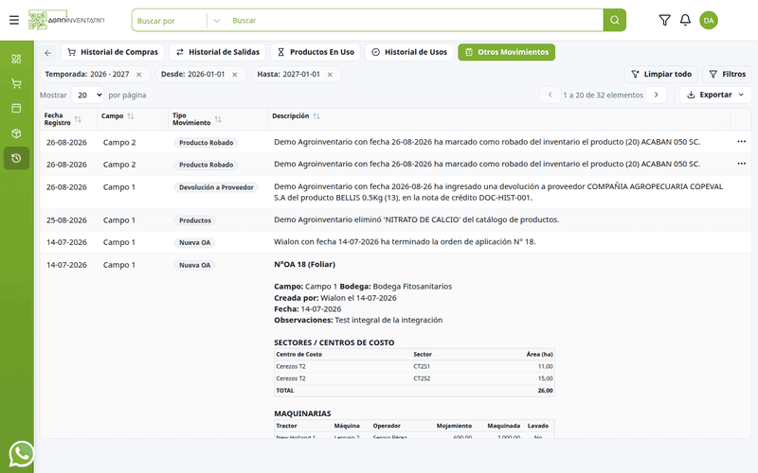Remove the Temporada 2026 - 2027 filter
The width and height of the screenshot is (758, 473).
[x=138, y=75]
